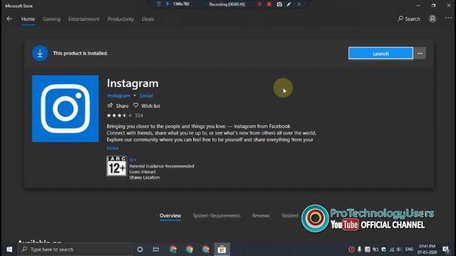Viewport: 456px width, 256px height.
Task: Open the Store's See more ellipsis menu
Action: coord(448,18)
